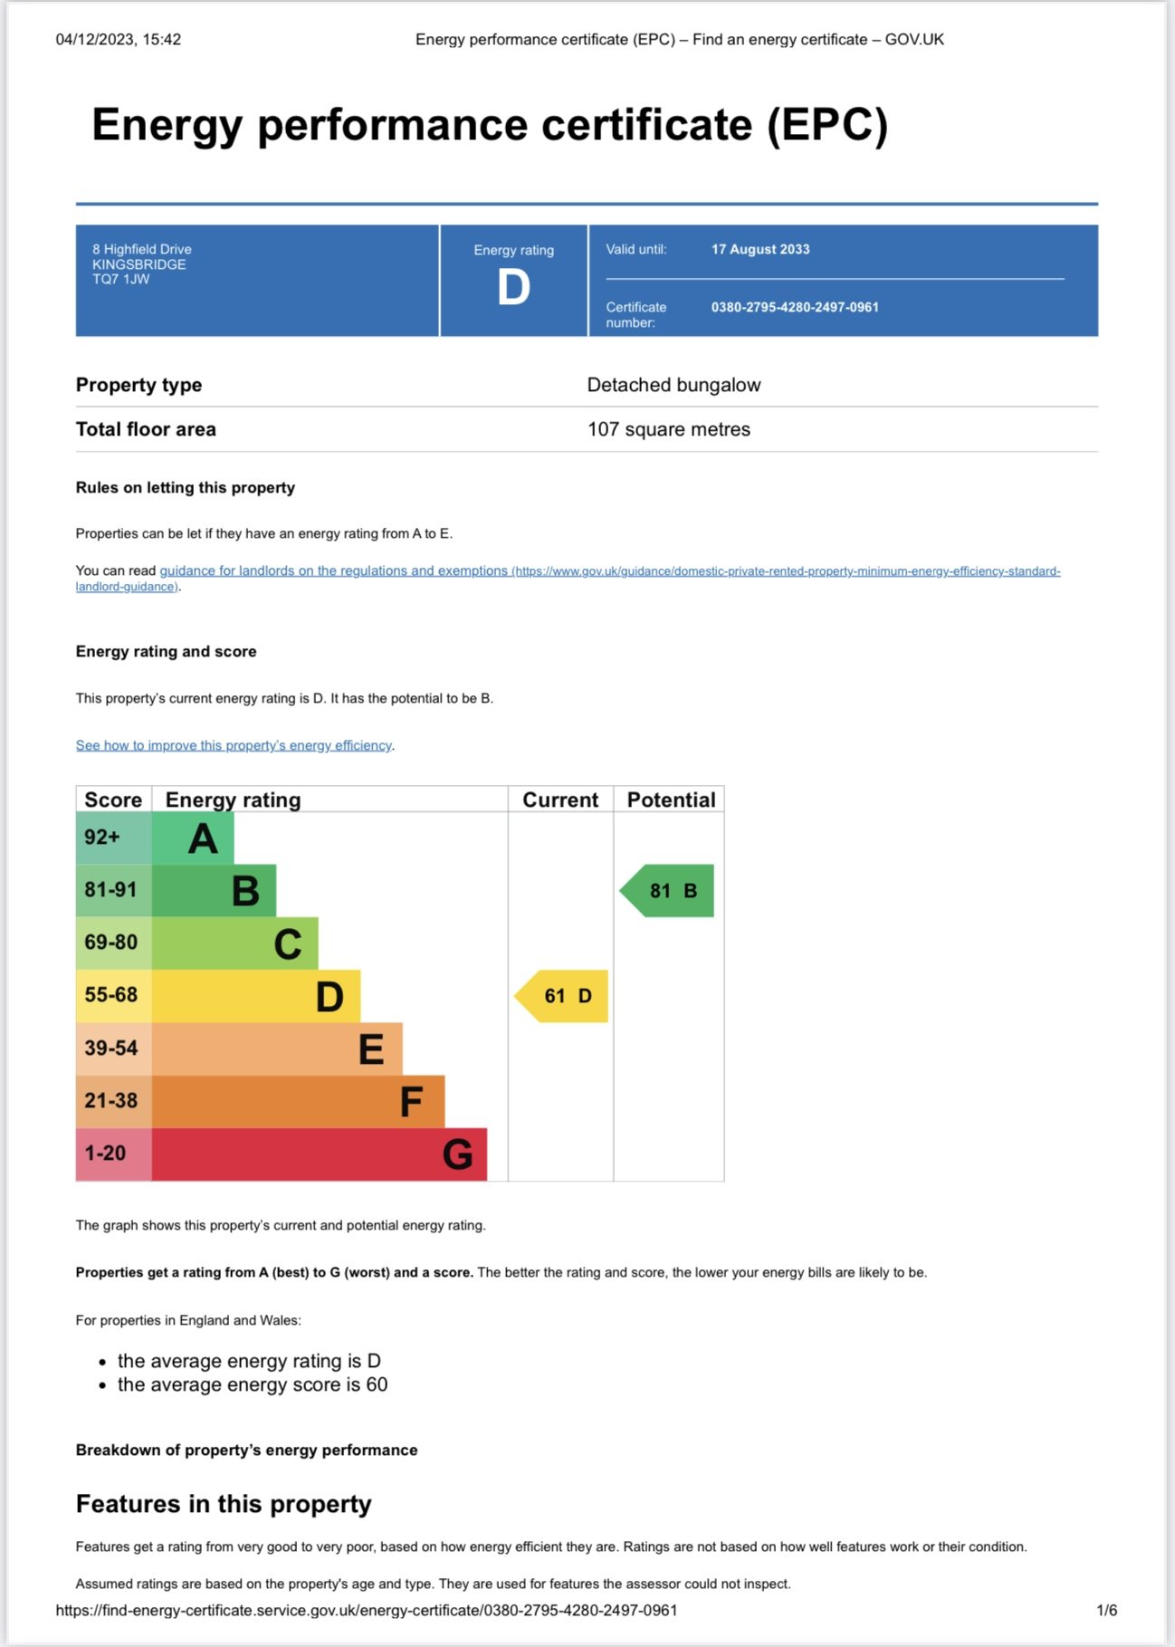Click the 8 Highfield Drive address block
The height and width of the screenshot is (1647, 1175).
point(142,263)
